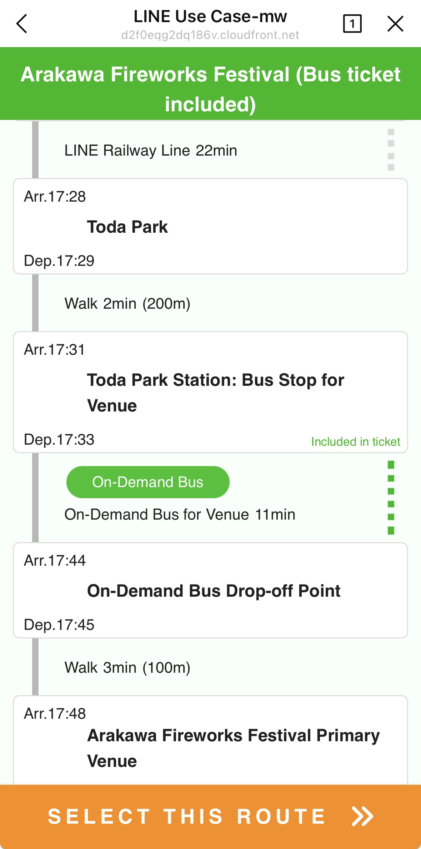Image resolution: width=421 pixels, height=849 pixels.
Task: Tap the back arrow icon
Action: point(22,24)
